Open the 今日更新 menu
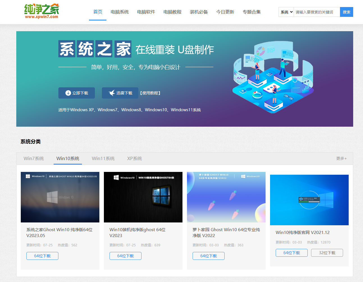 tap(225, 12)
